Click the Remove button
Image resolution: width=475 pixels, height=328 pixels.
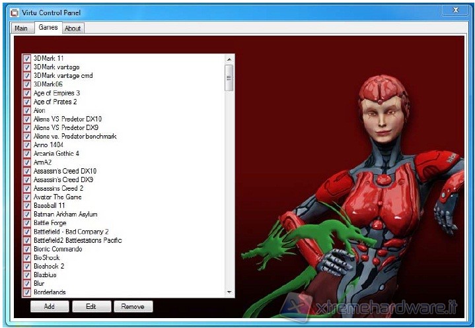133,306
